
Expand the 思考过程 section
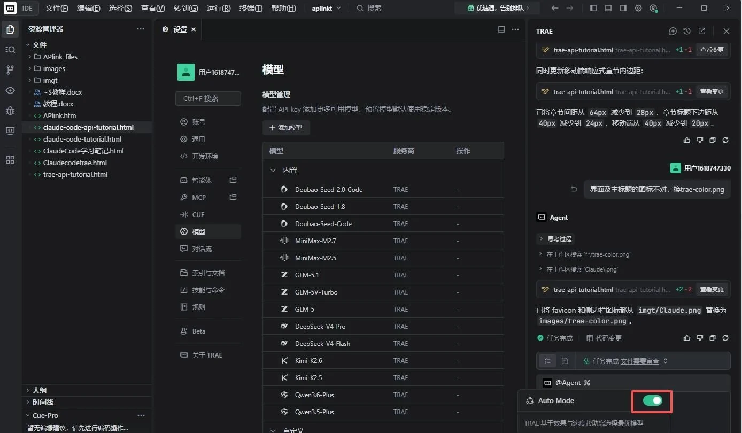555,239
